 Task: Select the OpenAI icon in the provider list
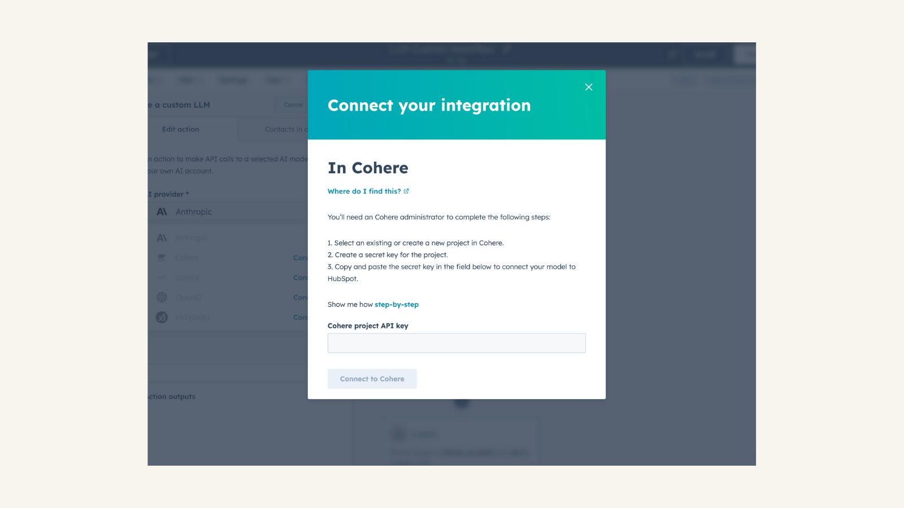(161, 297)
